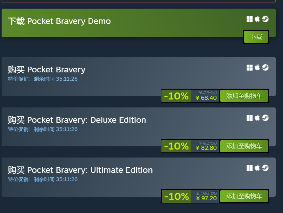283x213 pixels.
Task: Click Apple icon for Deluxe Edition
Action: [257, 118]
